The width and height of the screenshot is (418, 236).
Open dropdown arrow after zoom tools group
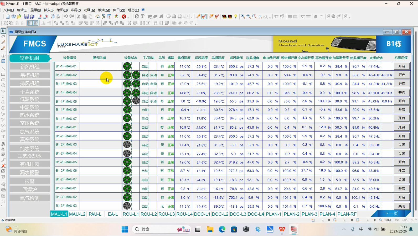[x=270, y=17]
